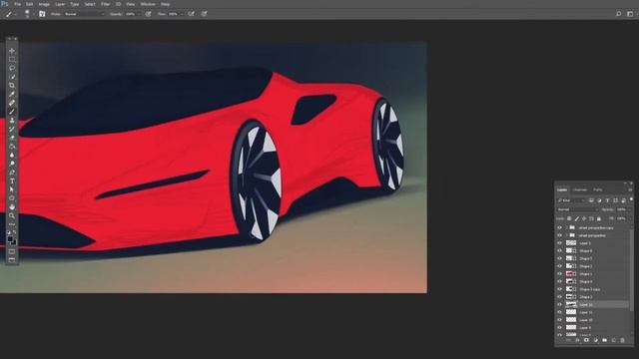
Task: Hide the red Shape 1 layer
Action: (x=559, y=274)
